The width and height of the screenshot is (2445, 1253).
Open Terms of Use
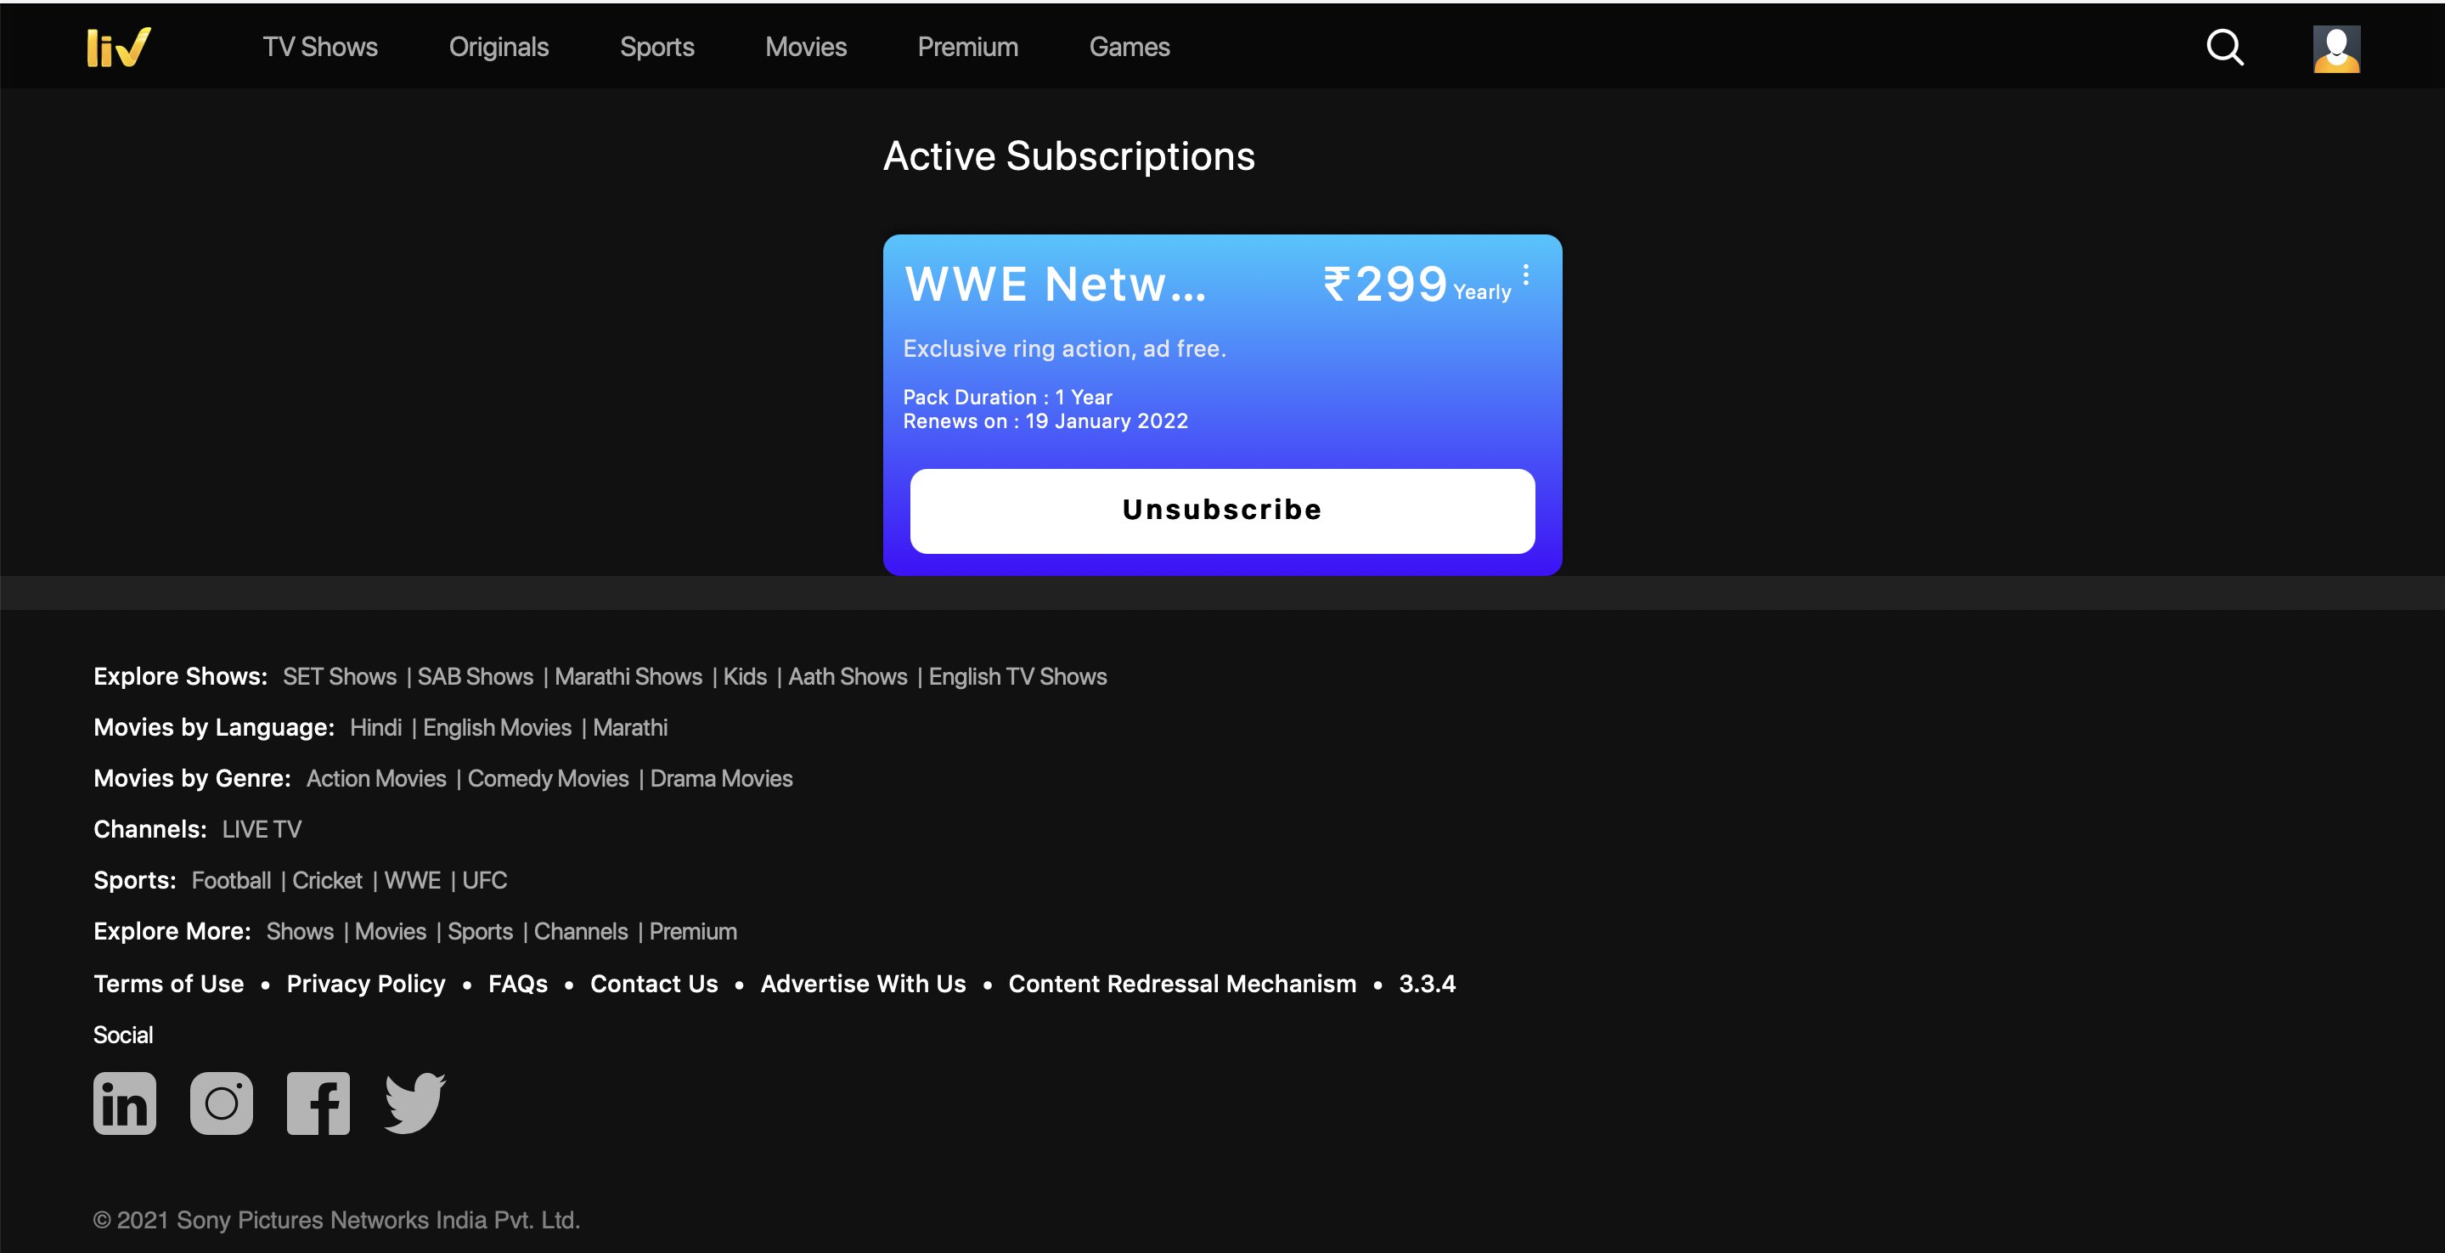coord(169,985)
